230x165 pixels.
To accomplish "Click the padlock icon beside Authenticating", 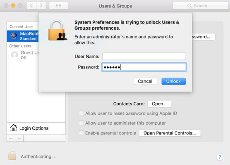I will pyautogui.click(x=12, y=156).
